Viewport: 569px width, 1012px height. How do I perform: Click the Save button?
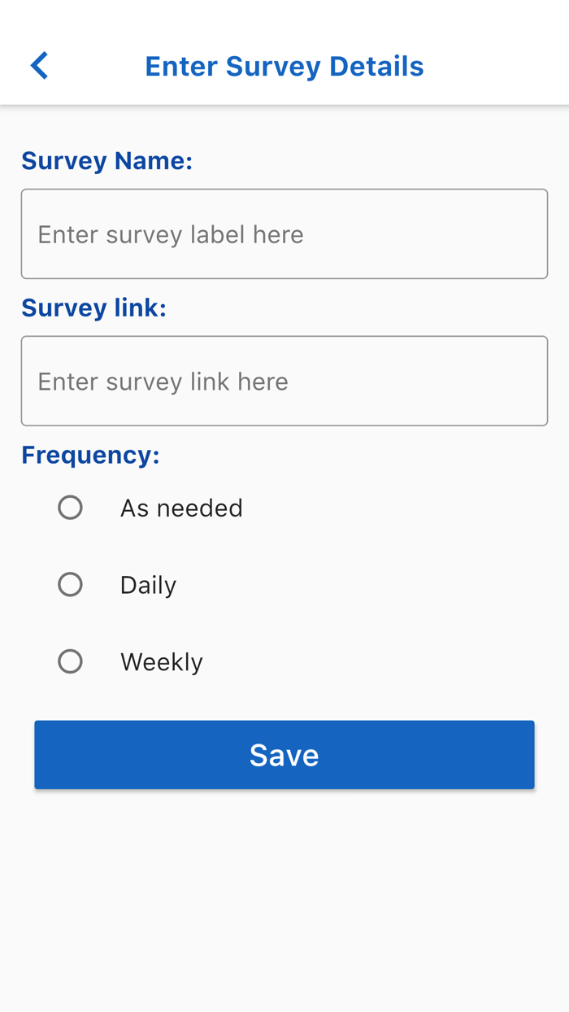(x=284, y=754)
